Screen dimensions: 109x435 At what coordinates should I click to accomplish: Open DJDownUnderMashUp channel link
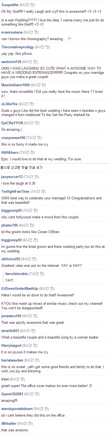[20, 289]
